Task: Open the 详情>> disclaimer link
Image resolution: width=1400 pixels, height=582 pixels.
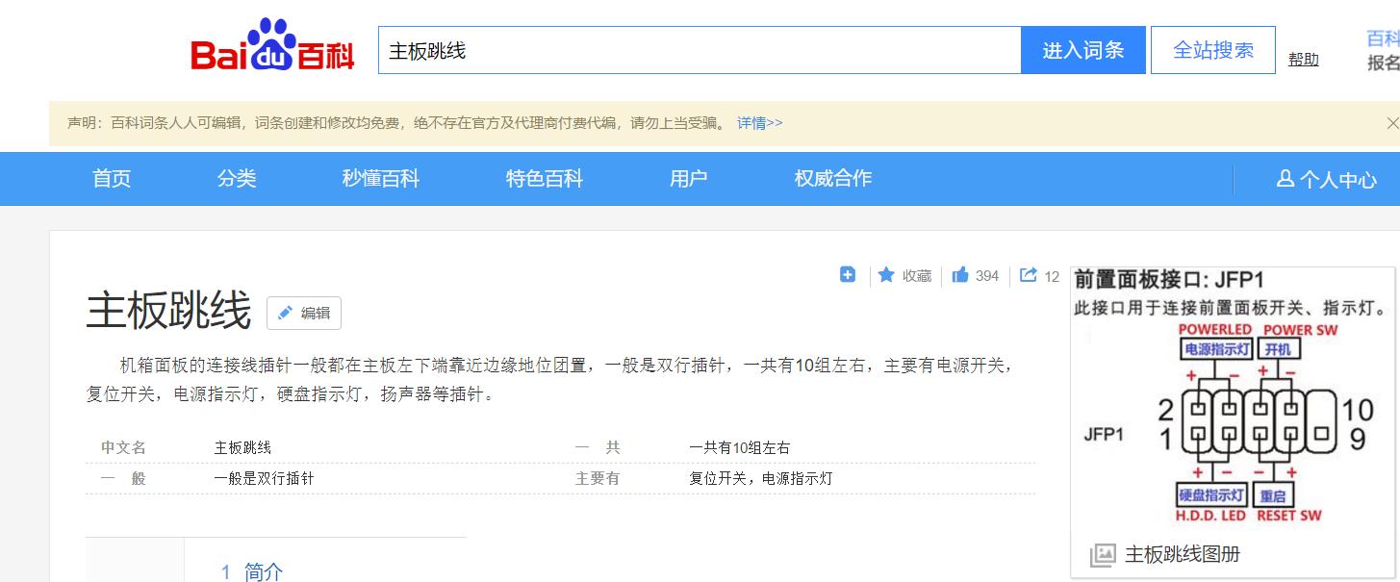Action: (x=759, y=123)
